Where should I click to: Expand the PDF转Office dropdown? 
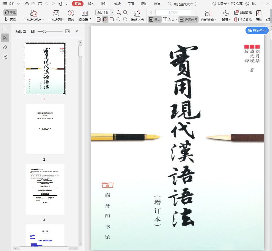(43, 20)
